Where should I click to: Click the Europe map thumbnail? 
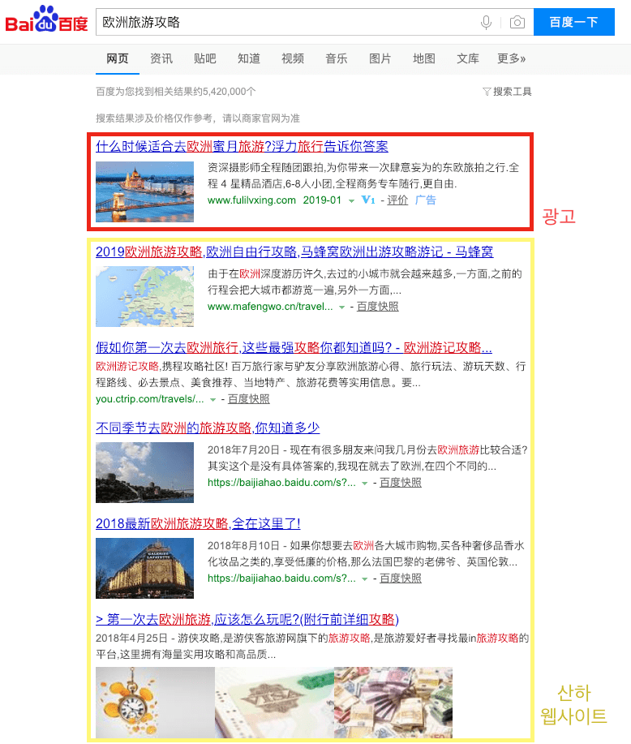coord(144,297)
